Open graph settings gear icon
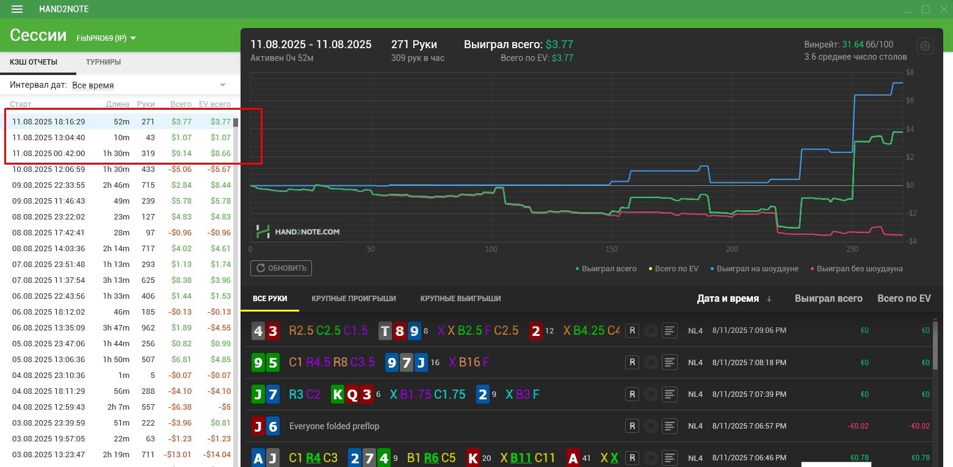The width and height of the screenshot is (953, 467). (x=925, y=46)
